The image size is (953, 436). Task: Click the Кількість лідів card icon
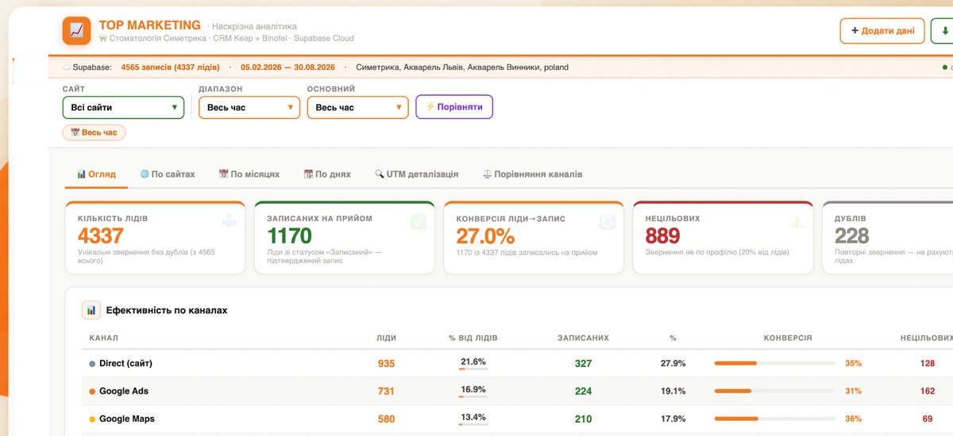[230, 222]
